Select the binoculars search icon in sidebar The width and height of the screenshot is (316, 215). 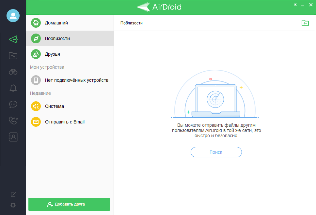coord(13,72)
